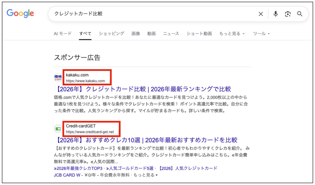Expand the もっと見る dropdown in tabs
The image size is (315, 185).
click(x=232, y=34)
